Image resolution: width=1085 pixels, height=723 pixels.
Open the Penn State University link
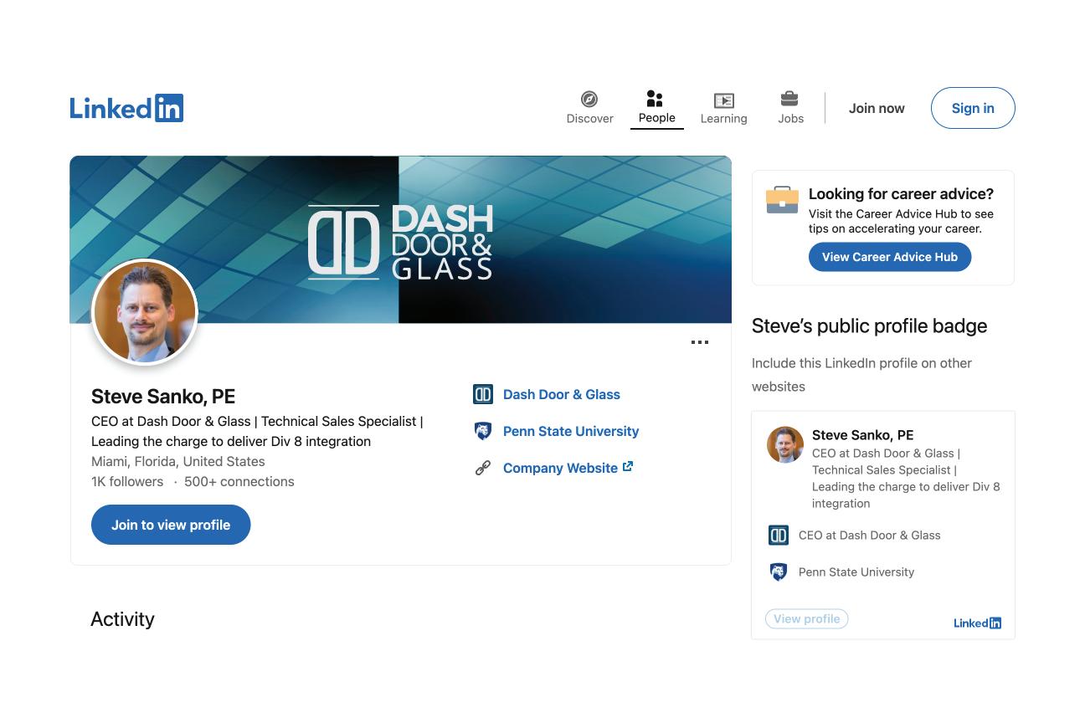(x=571, y=431)
